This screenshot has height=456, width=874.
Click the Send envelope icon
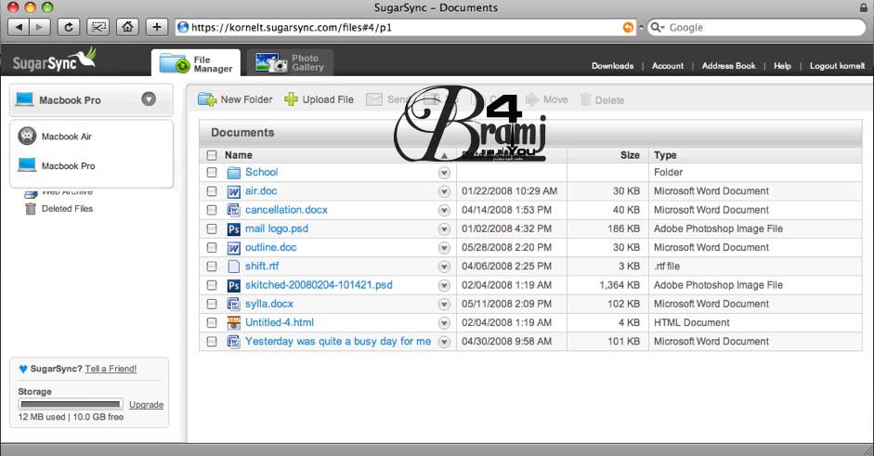coord(374,99)
